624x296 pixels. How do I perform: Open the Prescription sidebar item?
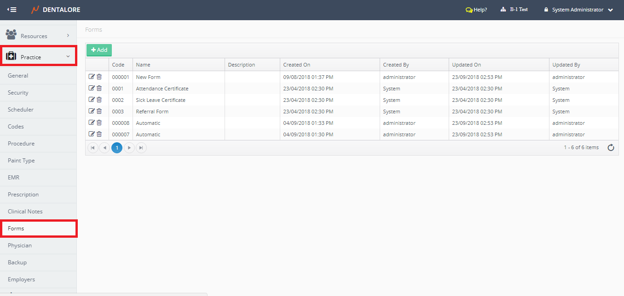click(x=23, y=195)
